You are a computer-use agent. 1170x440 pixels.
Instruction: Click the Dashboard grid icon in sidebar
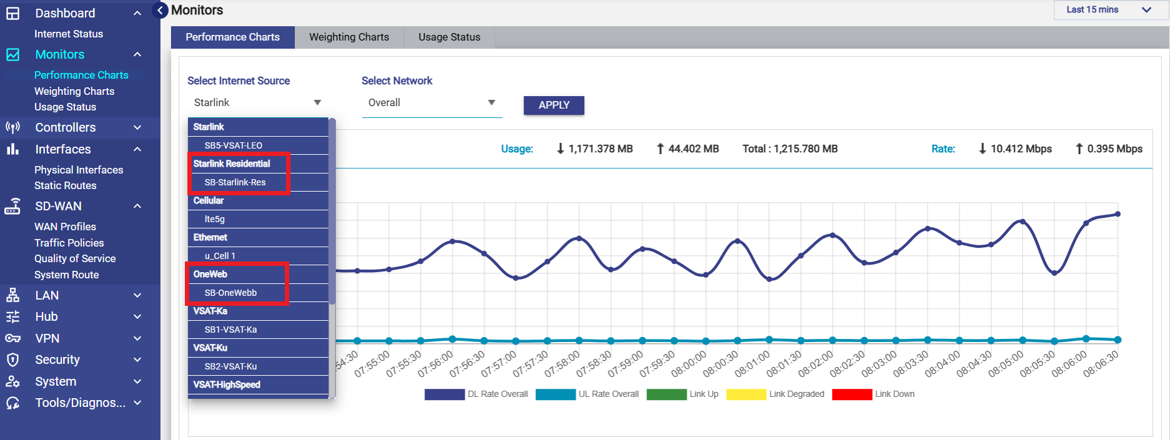(12, 13)
